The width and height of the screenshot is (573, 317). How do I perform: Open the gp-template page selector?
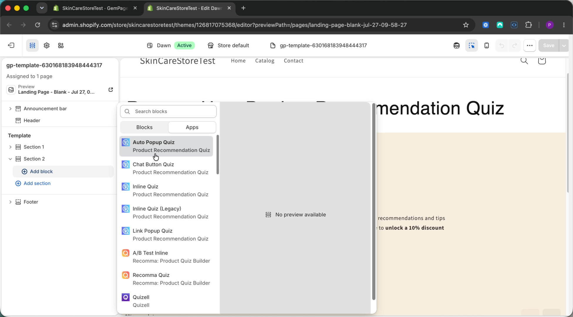tap(318, 45)
